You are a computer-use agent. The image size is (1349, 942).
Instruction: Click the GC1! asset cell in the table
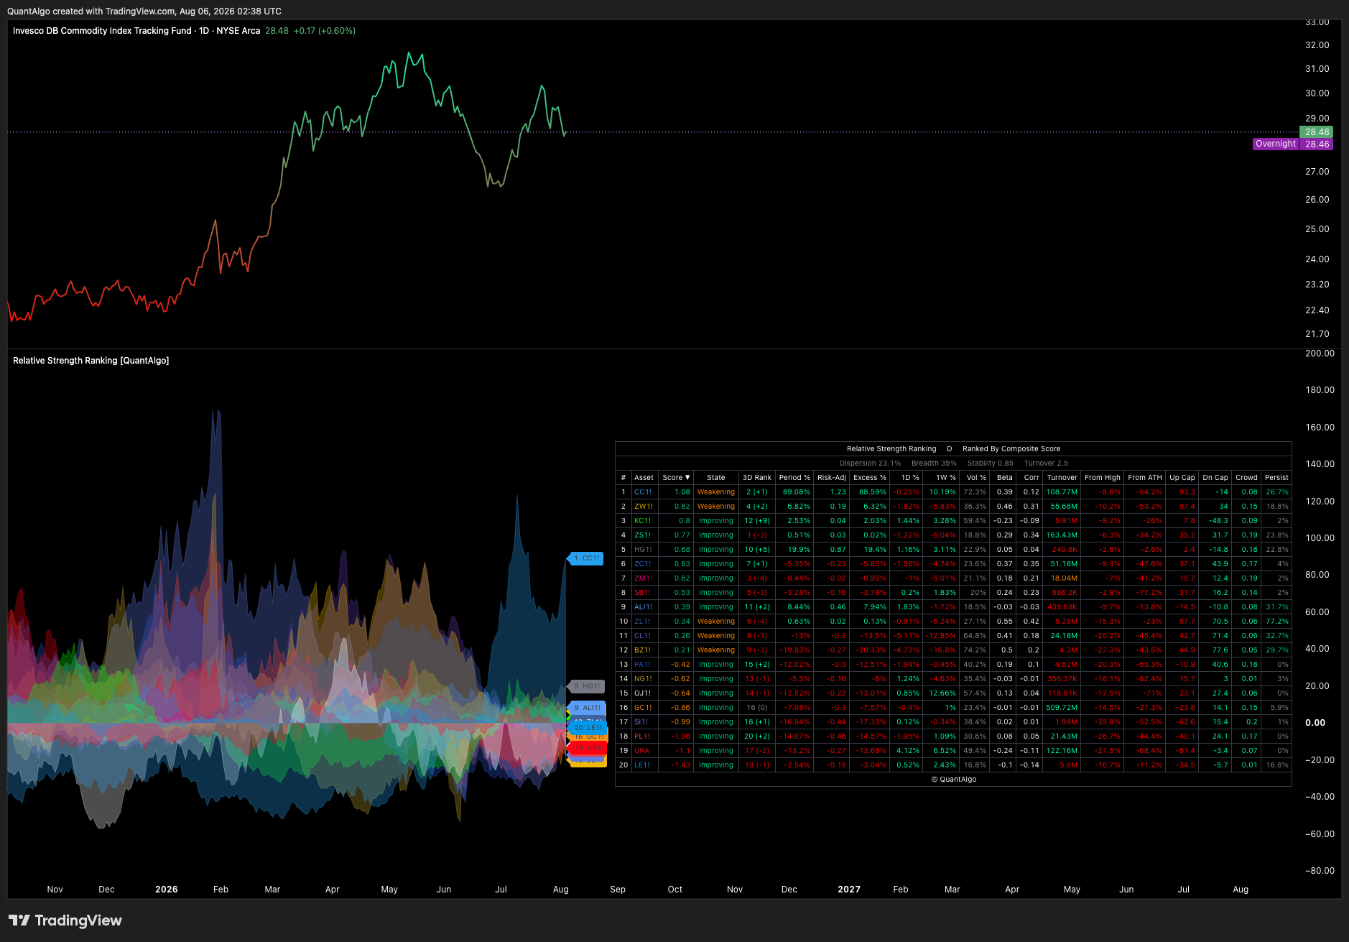click(643, 708)
